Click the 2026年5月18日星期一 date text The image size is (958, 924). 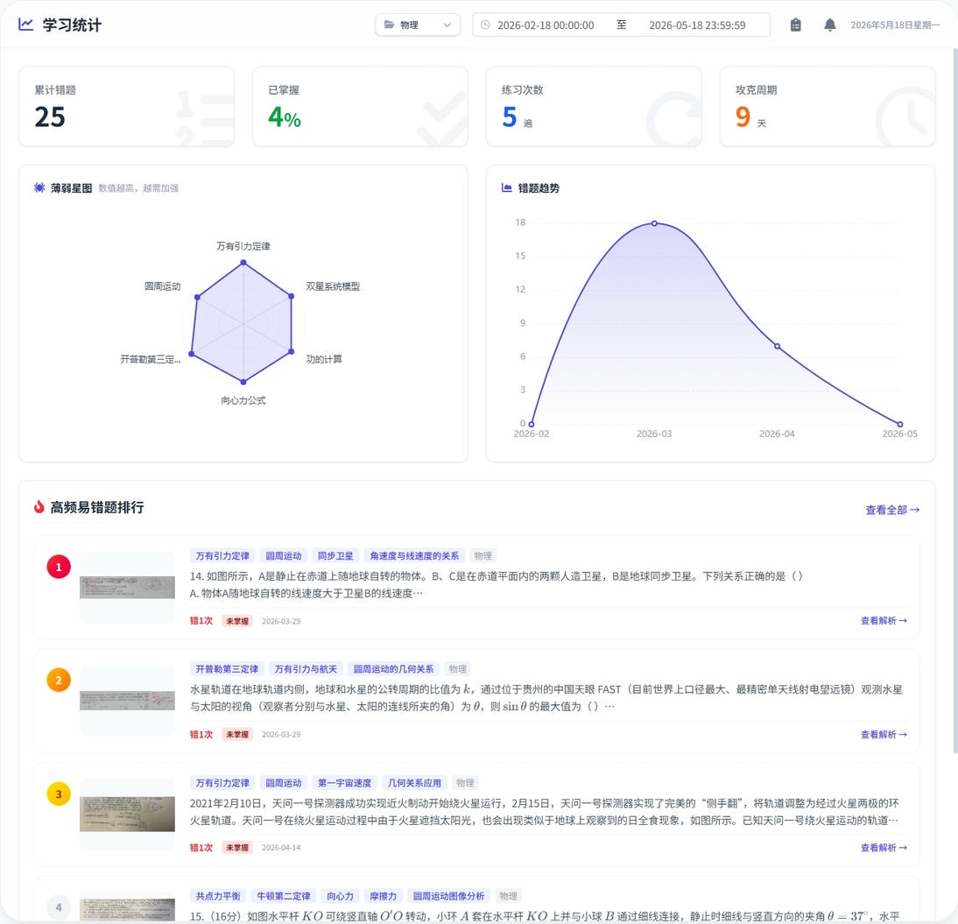click(894, 25)
